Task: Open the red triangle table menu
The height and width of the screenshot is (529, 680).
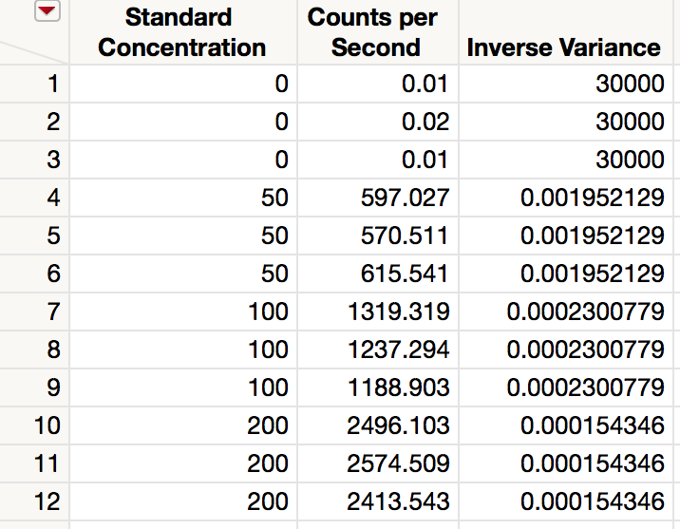Action: [x=47, y=11]
